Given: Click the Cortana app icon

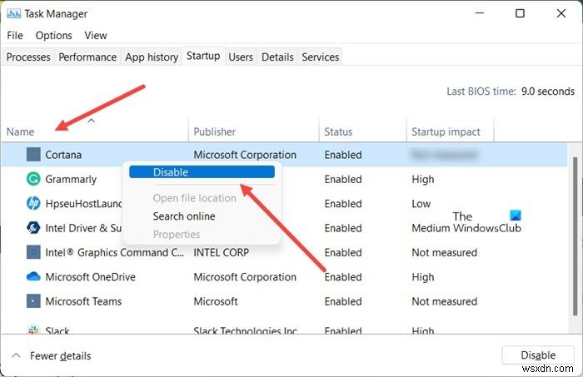Looking at the screenshot, I should [x=33, y=155].
